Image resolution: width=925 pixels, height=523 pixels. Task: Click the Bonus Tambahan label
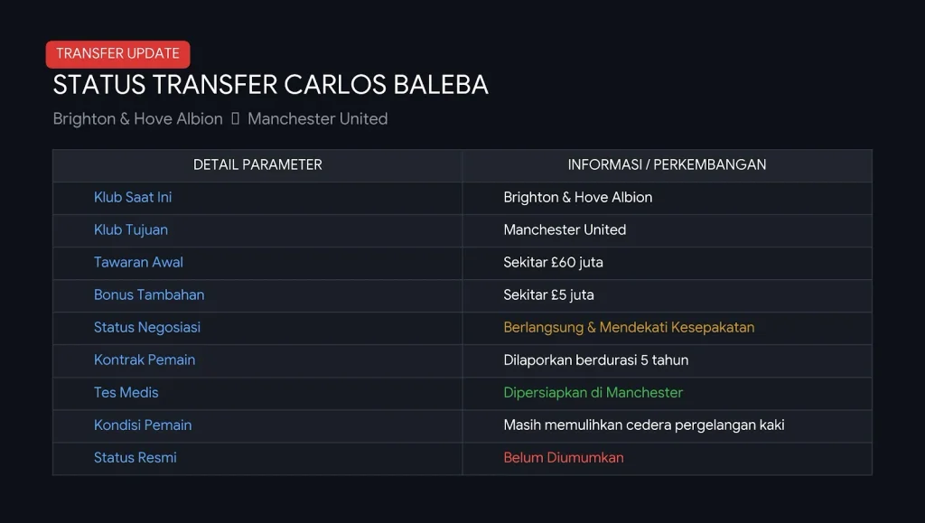149,294
